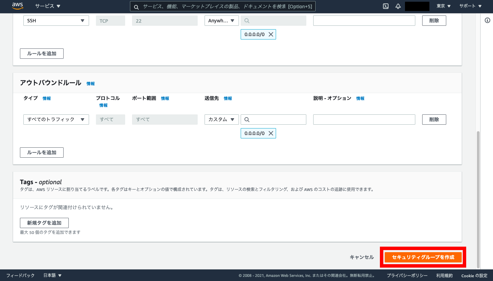This screenshot has width=493, height=281.
Task: Expand the SSH type dropdown
Action: pyautogui.click(x=56, y=21)
